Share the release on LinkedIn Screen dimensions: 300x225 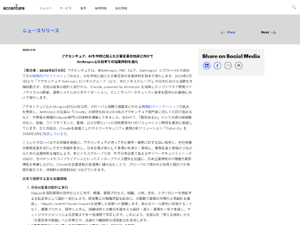click(x=207, y=66)
